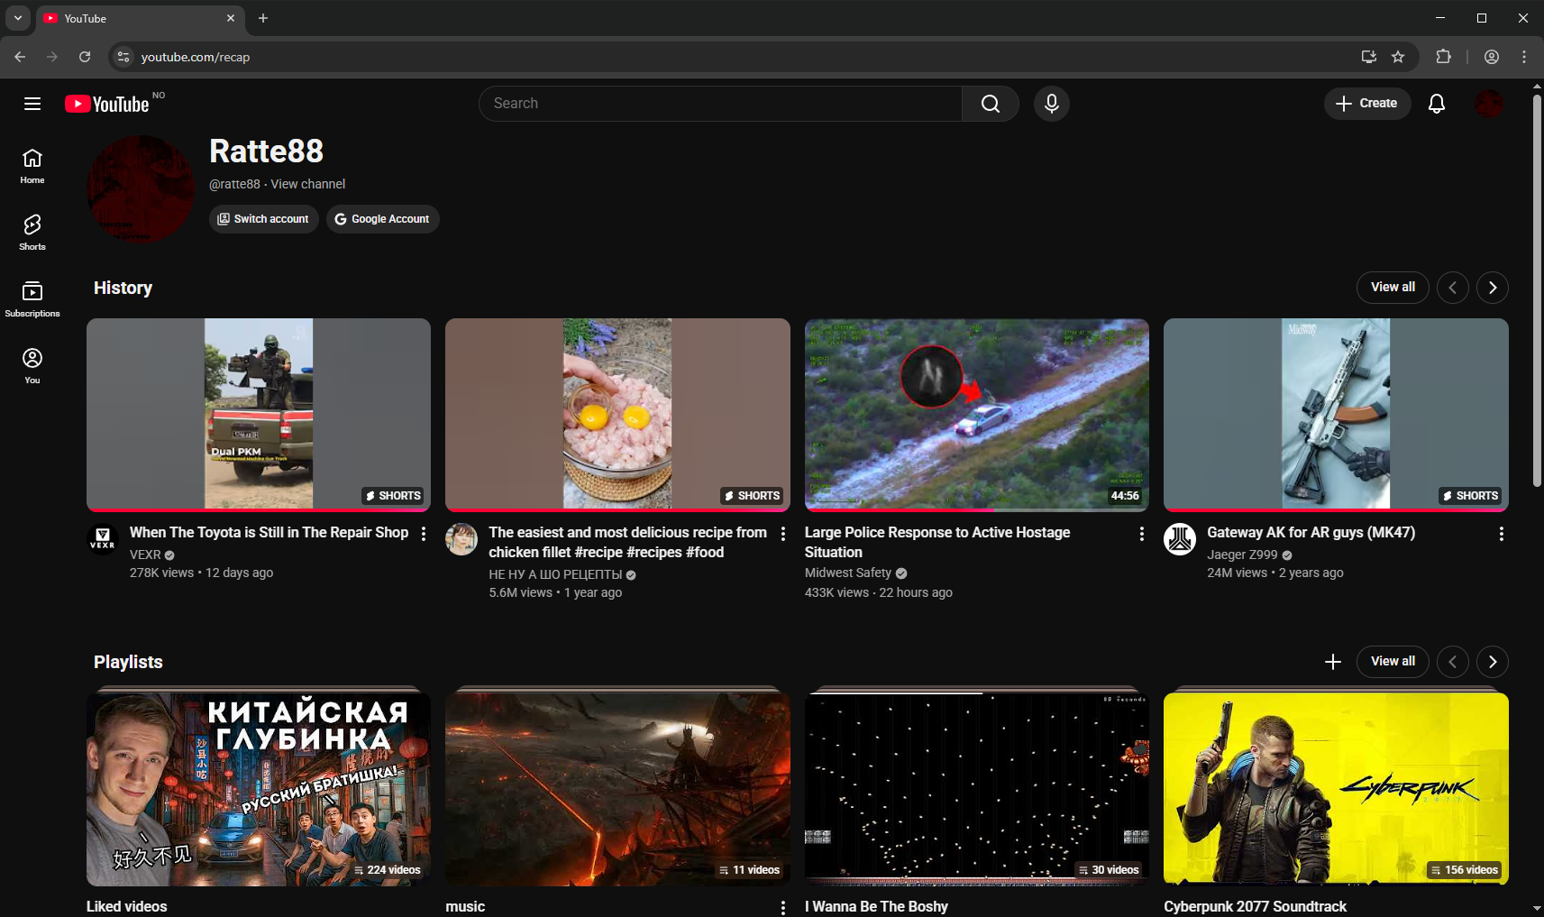Start voice search with microphone icon
The height and width of the screenshot is (917, 1544).
[1051, 104]
